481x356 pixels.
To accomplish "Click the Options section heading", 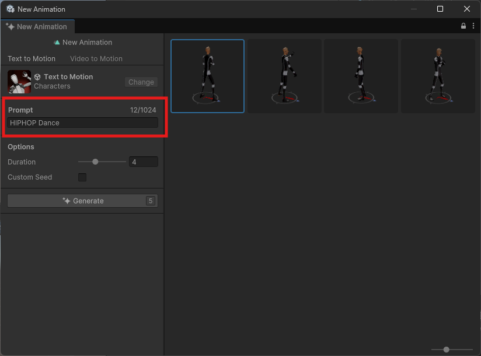I will tap(21, 146).
